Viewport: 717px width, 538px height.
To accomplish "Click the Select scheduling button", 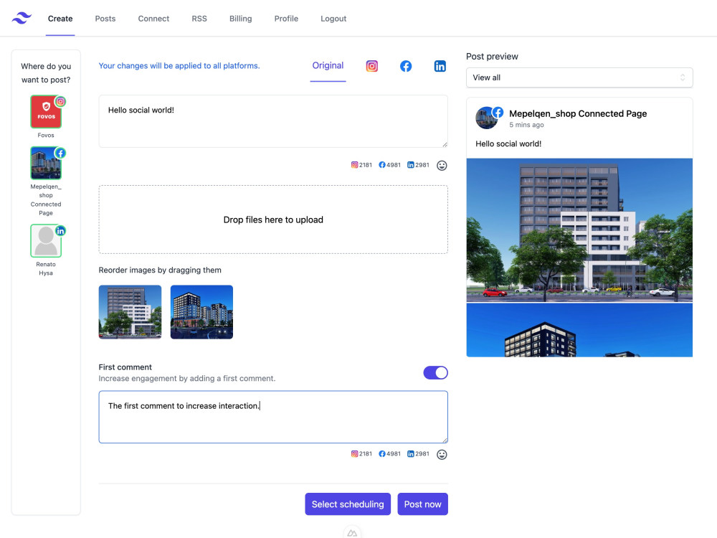I will point(348,504).
